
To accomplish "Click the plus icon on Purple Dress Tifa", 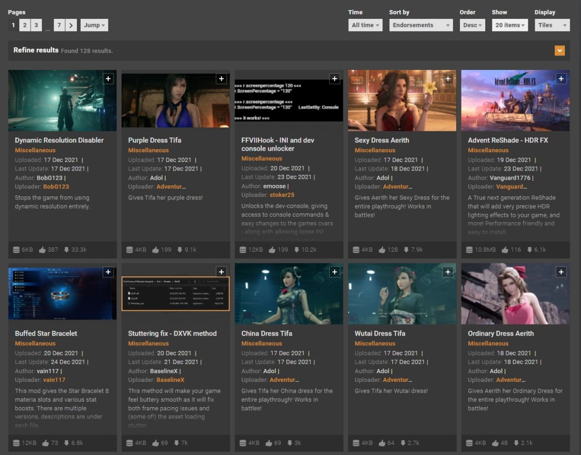I will point(221,79).
